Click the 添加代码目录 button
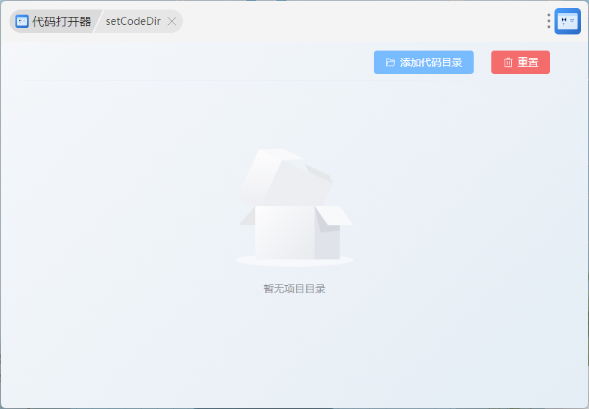The image size is (589, 409). click(x=423, y=62)
